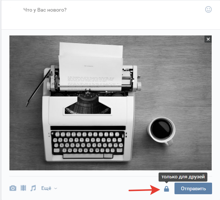The height and width of the screenshot is (200, 220).
Task: Open the attached typewriter photo preview
Action: click(x=111, y=103)
